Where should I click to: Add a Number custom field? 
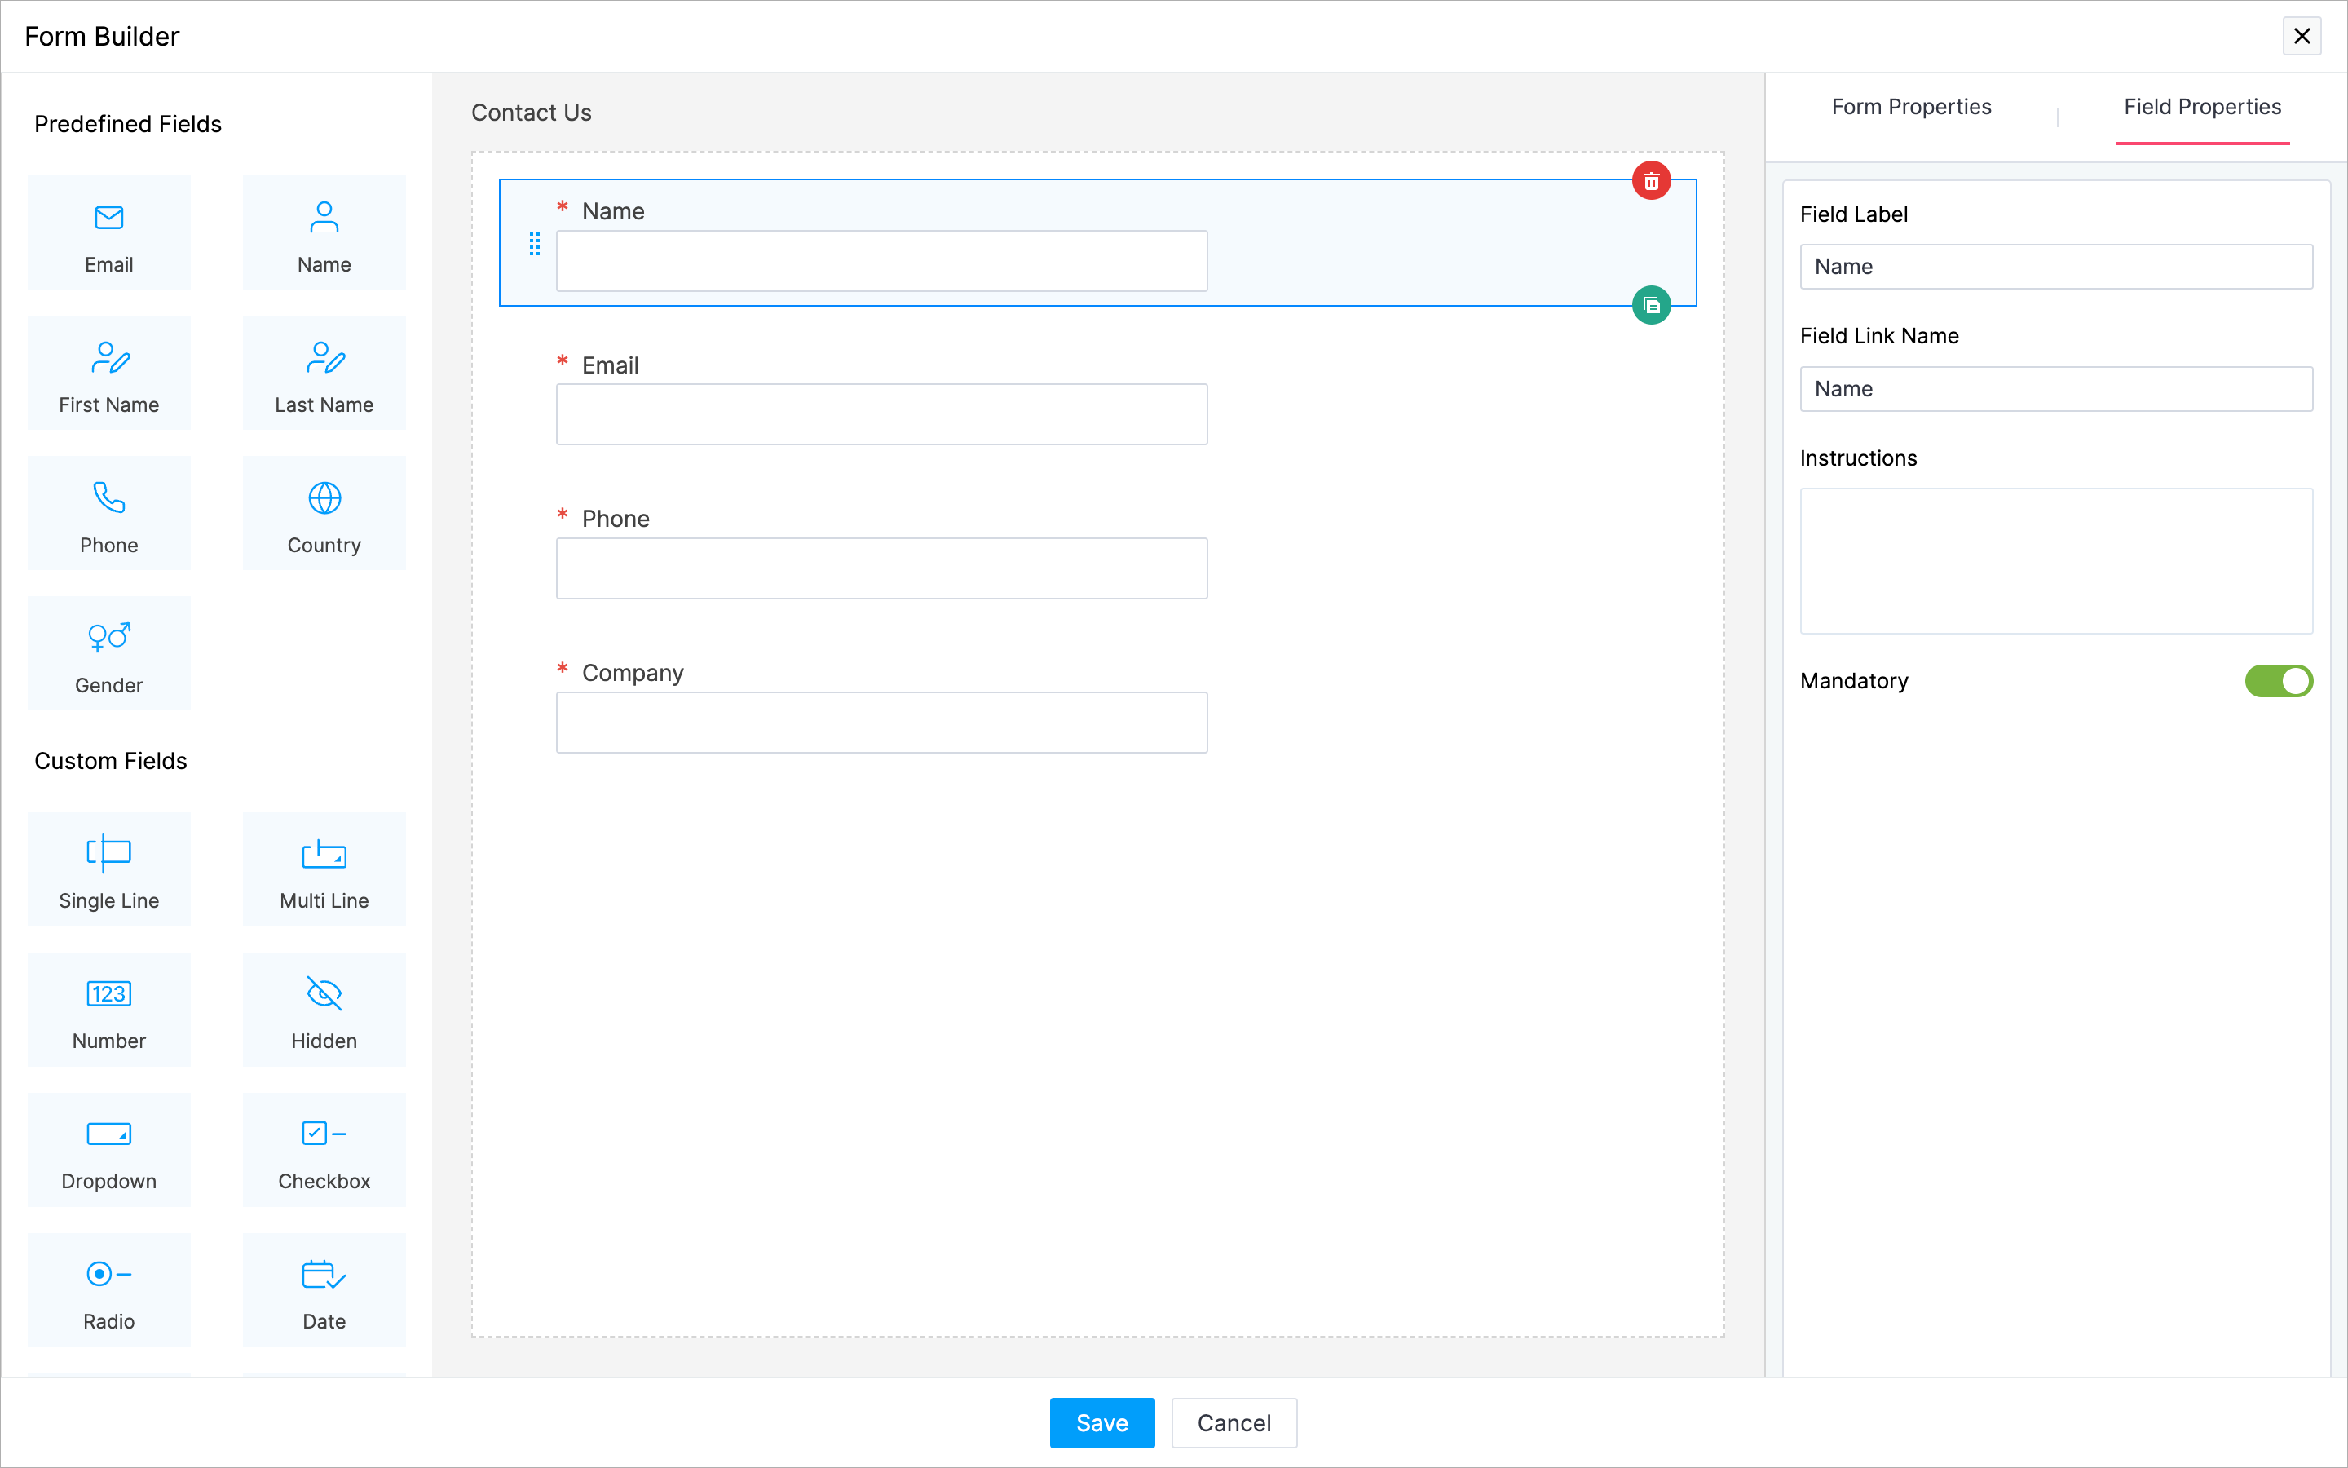coord(108,1010)
